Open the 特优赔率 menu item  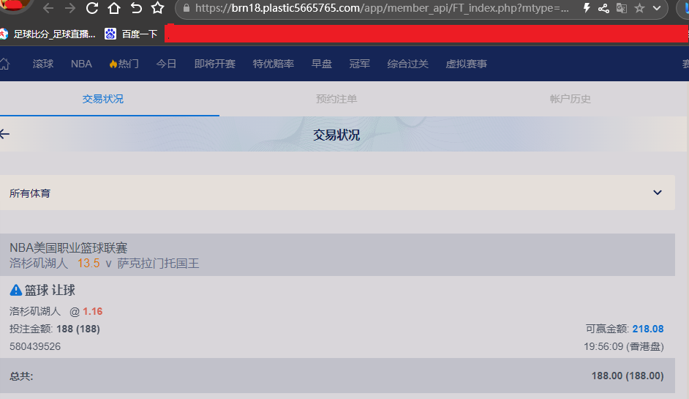pyautogui.click(x=274, y=64)
